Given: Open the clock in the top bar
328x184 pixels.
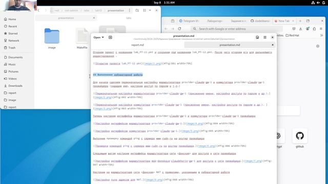Looking at the screenshot, I should pyautogui.click(x=164, y=3).
